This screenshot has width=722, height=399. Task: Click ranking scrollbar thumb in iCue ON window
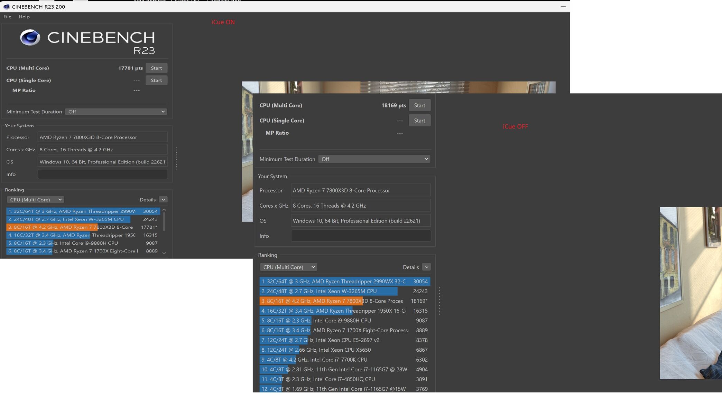click(x=164, y=222)
